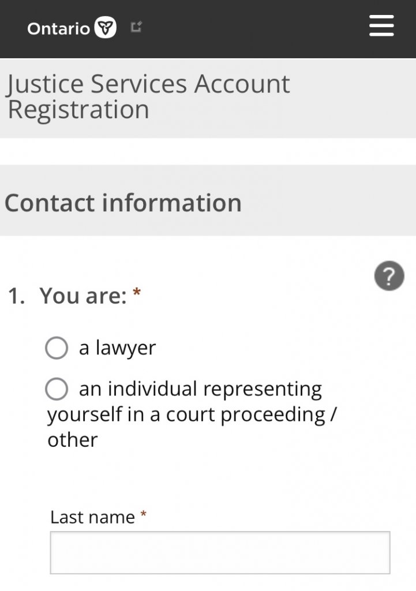Click the "Last name" field label
Viewport: 416px width, 591px height.
coord(92,517)
